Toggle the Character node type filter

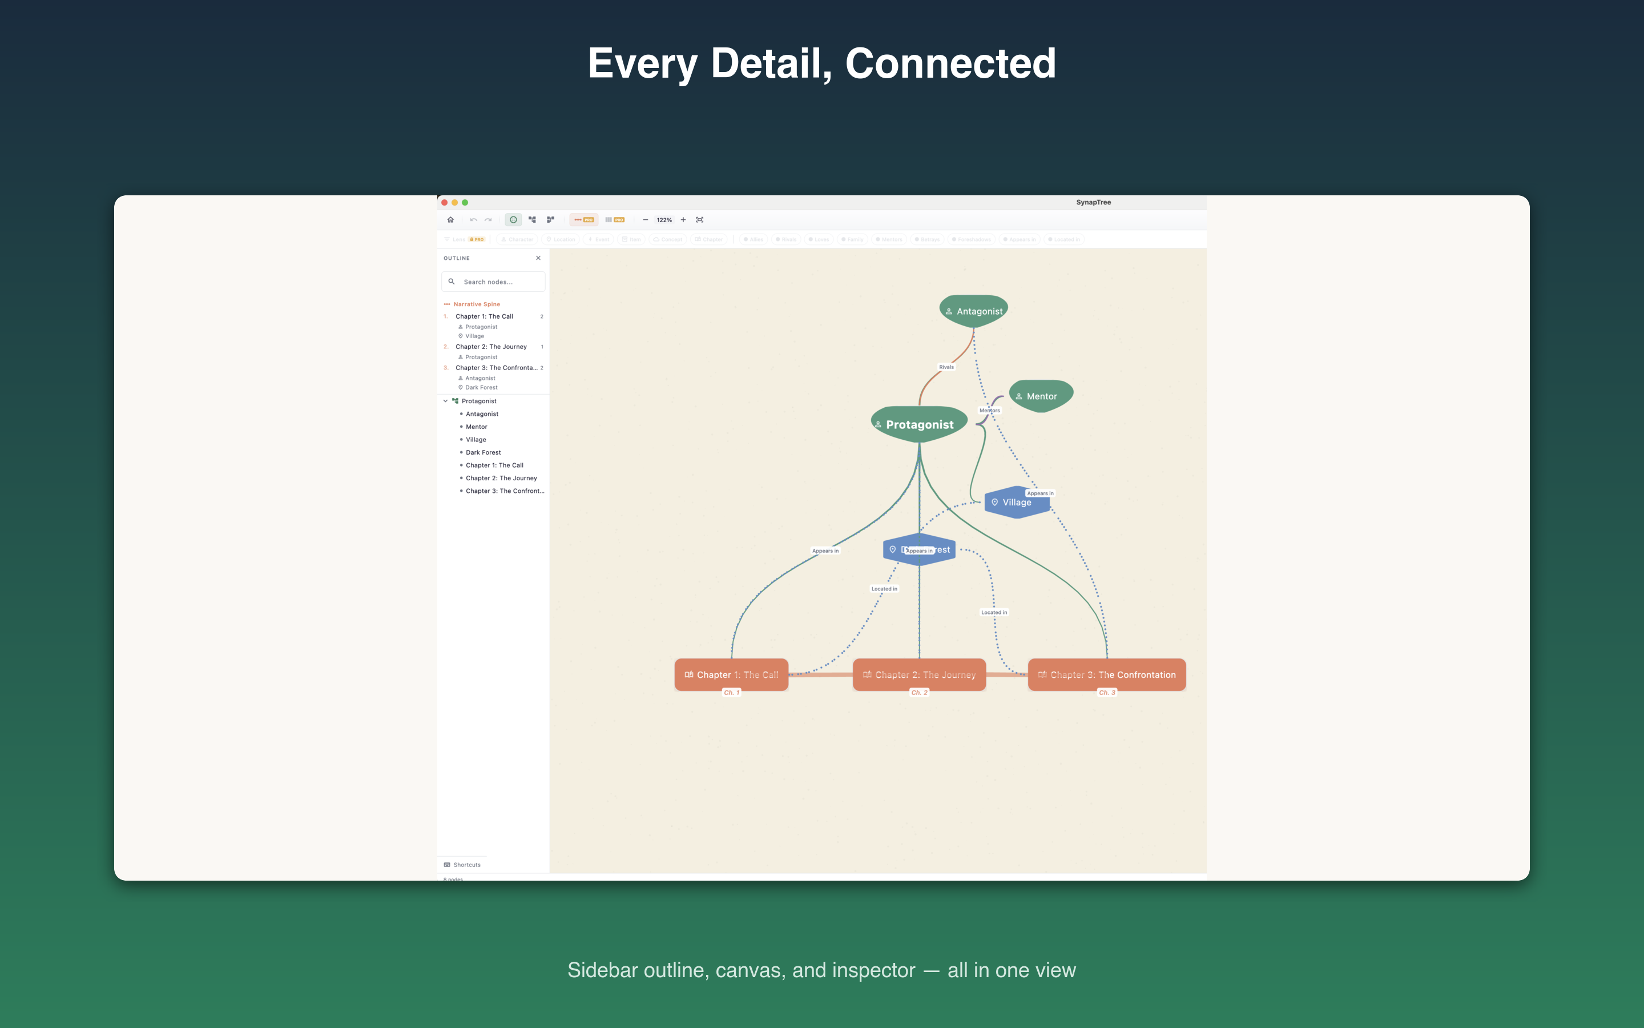(518, 239)
